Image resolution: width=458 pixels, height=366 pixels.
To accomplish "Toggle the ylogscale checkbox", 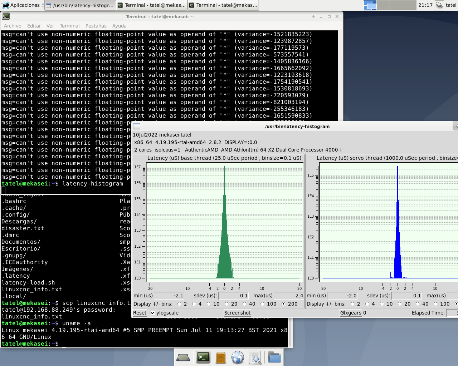I will click(x=153, y=313).
